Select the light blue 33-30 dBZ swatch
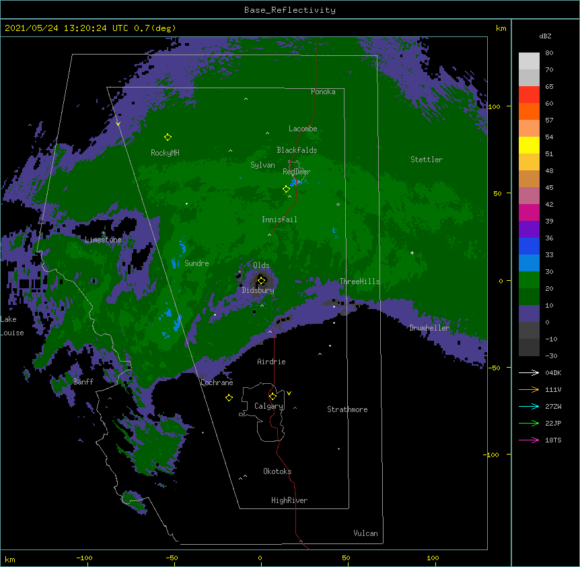This screenshot has width=580, height=567. (x=529, y=263)
